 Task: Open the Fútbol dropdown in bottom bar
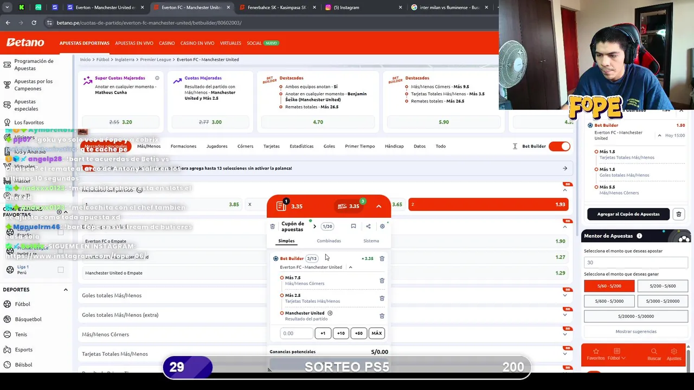point(616,354)
